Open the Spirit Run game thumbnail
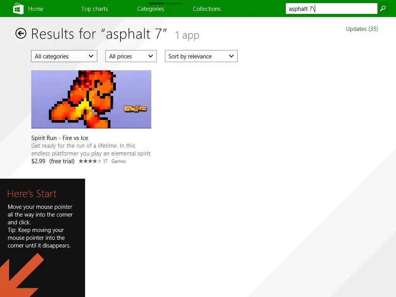 91,99
